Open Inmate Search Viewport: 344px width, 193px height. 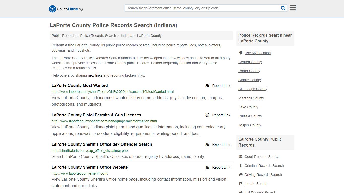click(x=256, y=184)
